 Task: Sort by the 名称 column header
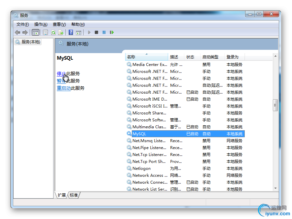point(147,57)
